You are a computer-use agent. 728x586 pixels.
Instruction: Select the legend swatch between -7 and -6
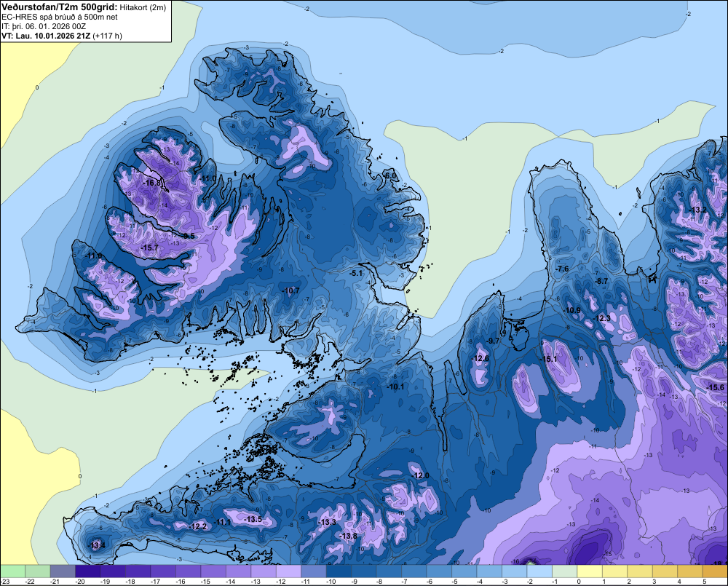(x=414, y=571)
